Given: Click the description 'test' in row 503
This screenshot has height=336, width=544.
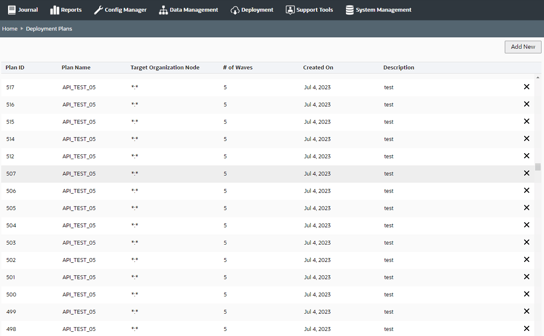Looking at the screenshot, I should tap(389, 243).
